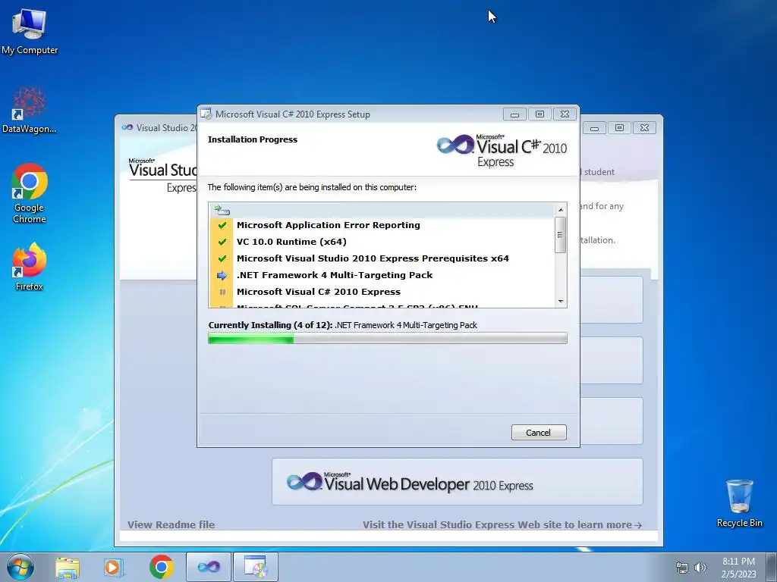This screenshot has height=582, width=777.
Task: Open the Windows Start menu
Action: point(20,567)
